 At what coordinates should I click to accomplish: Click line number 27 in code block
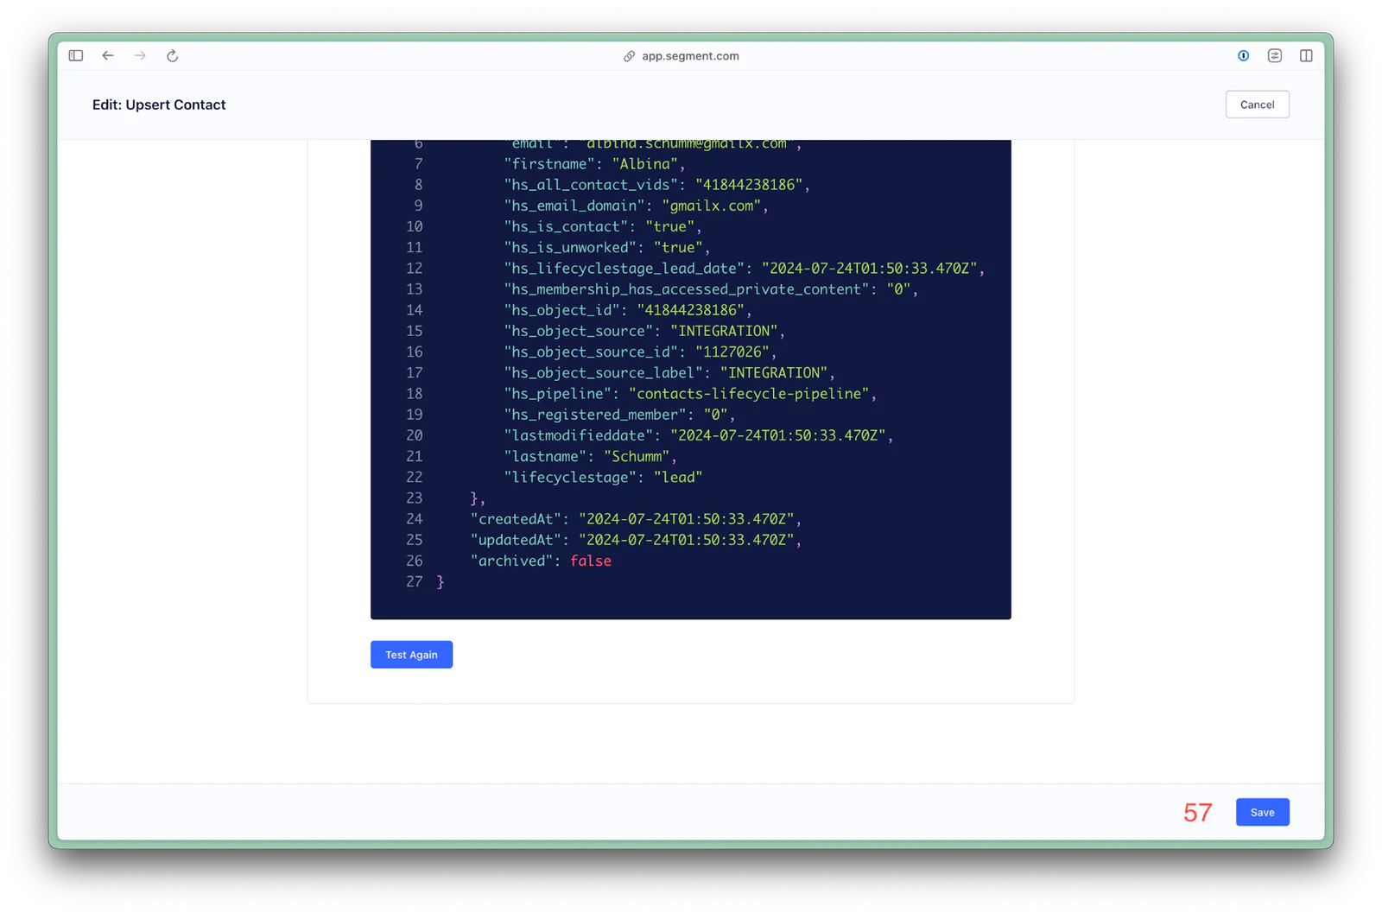pos(414,582)
